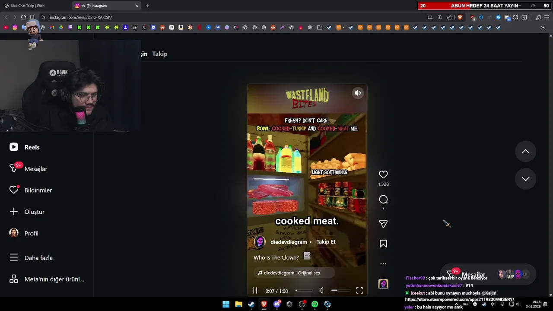The image size is (553, 311).
Task: Open the Windows Start menu
Action: pos(226,304)
